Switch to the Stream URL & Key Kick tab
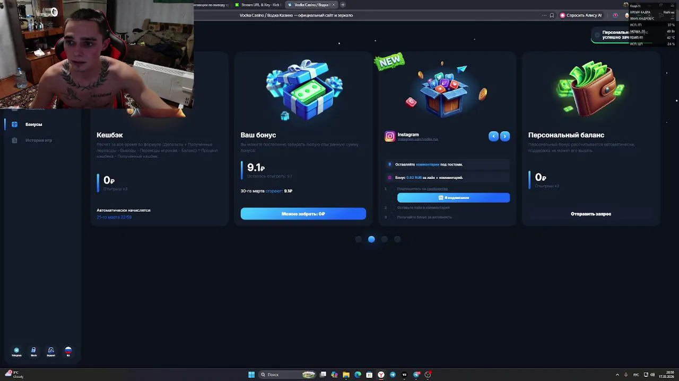679x381 pixels. click(258, 5)
